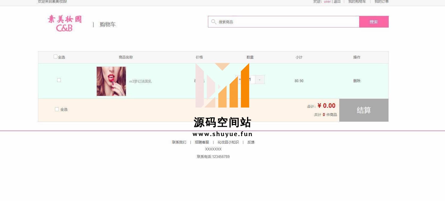Click the 共计 0 件商品 text

coord(325,115)
